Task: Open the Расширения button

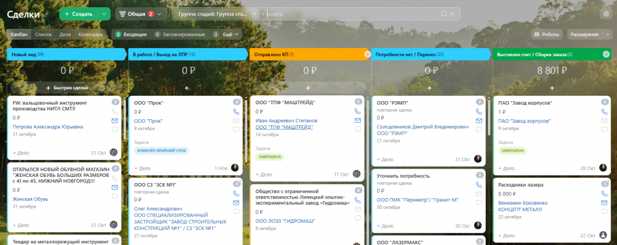Action: (584, 34)
